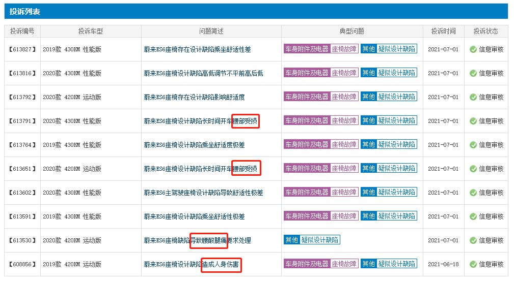The height and width of the screenshot is (283, 514).
Task: Select complaint number 【613530】
Action: tap(22, 240)
